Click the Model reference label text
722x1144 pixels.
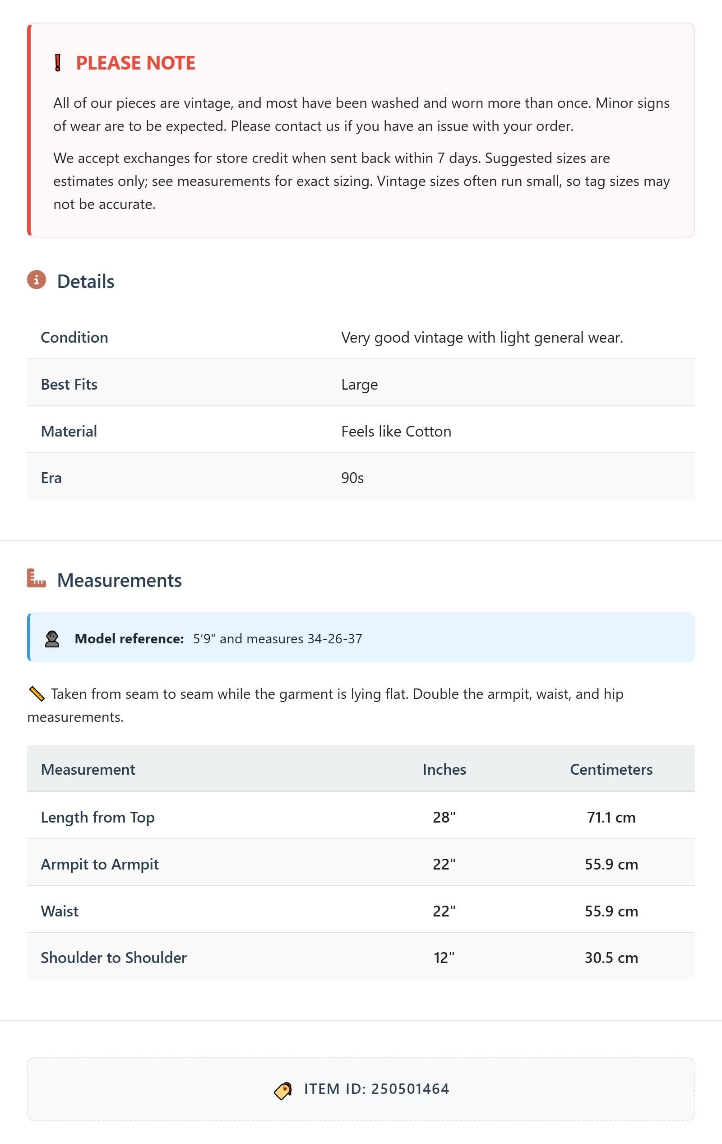click(x=129, y=638)
